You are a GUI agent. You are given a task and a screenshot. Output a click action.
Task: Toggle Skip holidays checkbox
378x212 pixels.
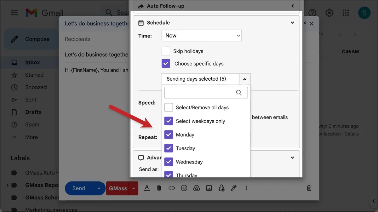click(166, 51)
